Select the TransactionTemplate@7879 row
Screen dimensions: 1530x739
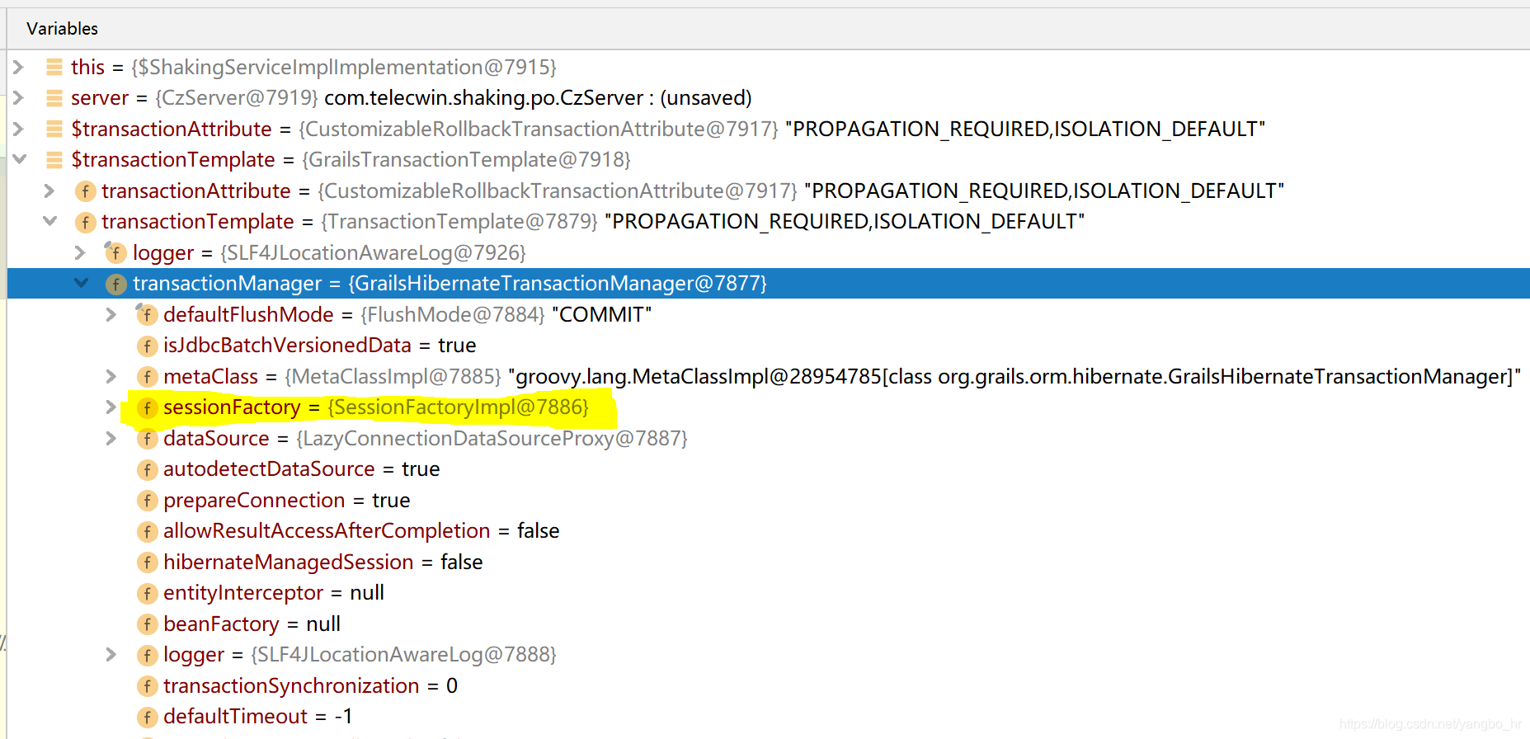(593, 221)
